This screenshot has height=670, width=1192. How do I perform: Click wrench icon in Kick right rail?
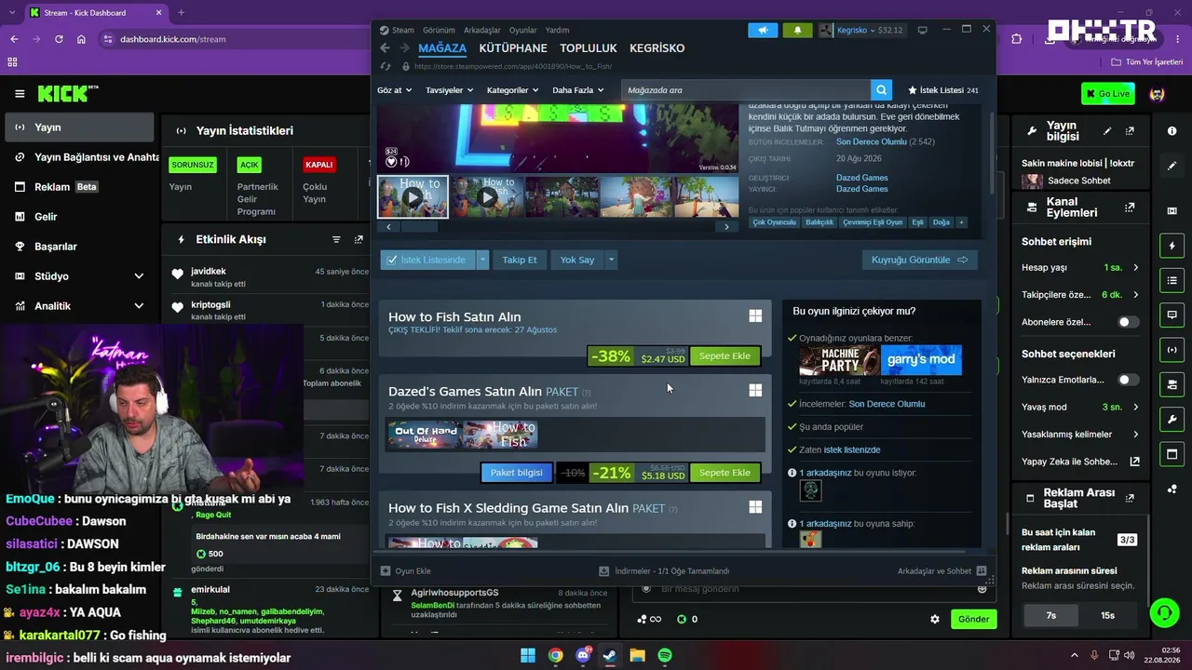[1172, 419]
